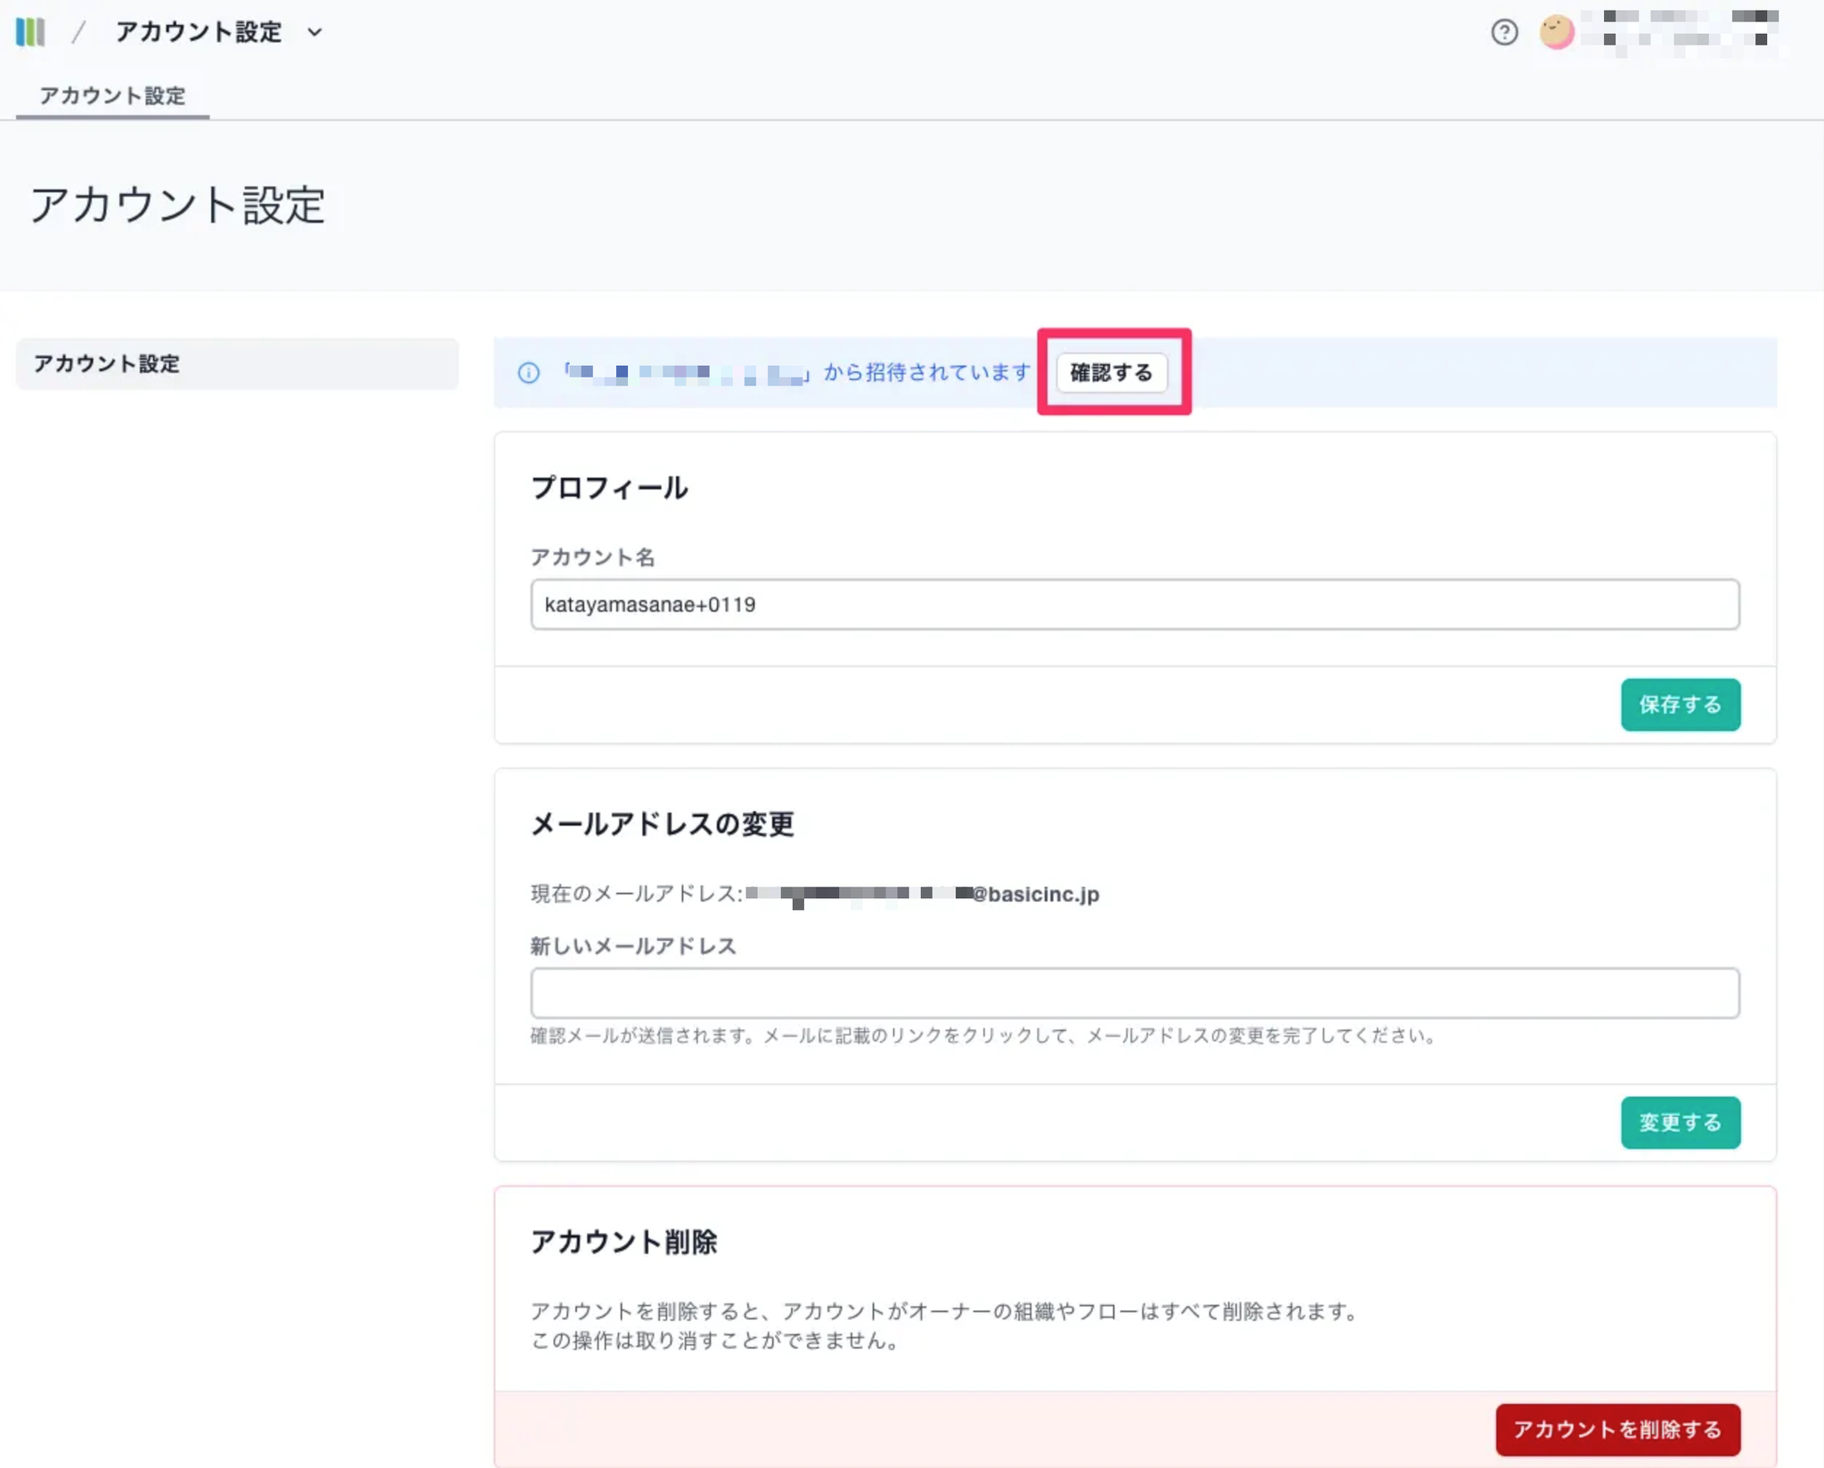Select the アカウント設定 tab
1824x1468 pixels.
pos(112,95)
